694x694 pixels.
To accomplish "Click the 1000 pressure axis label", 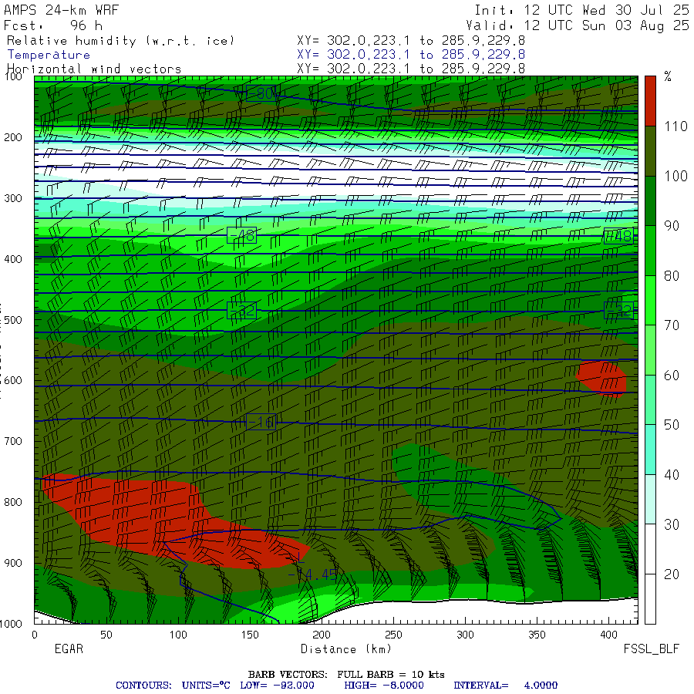I will point(11,624).
